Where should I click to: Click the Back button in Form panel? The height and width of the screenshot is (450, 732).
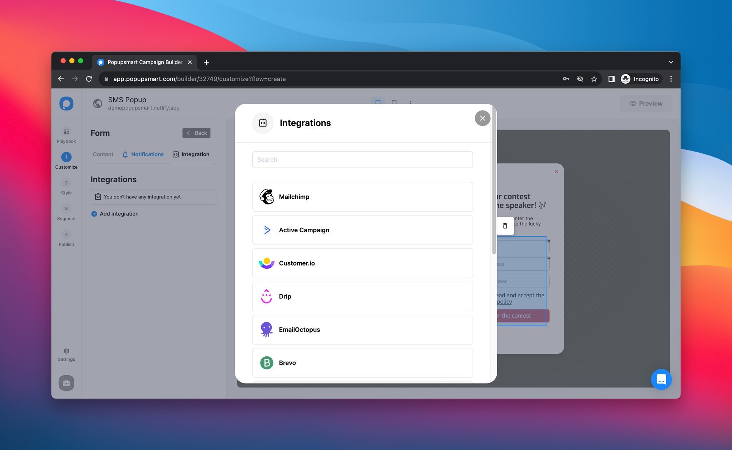pos(197,132)
